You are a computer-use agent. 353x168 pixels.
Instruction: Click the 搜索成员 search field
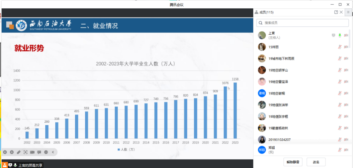click(x=303, y=23)
